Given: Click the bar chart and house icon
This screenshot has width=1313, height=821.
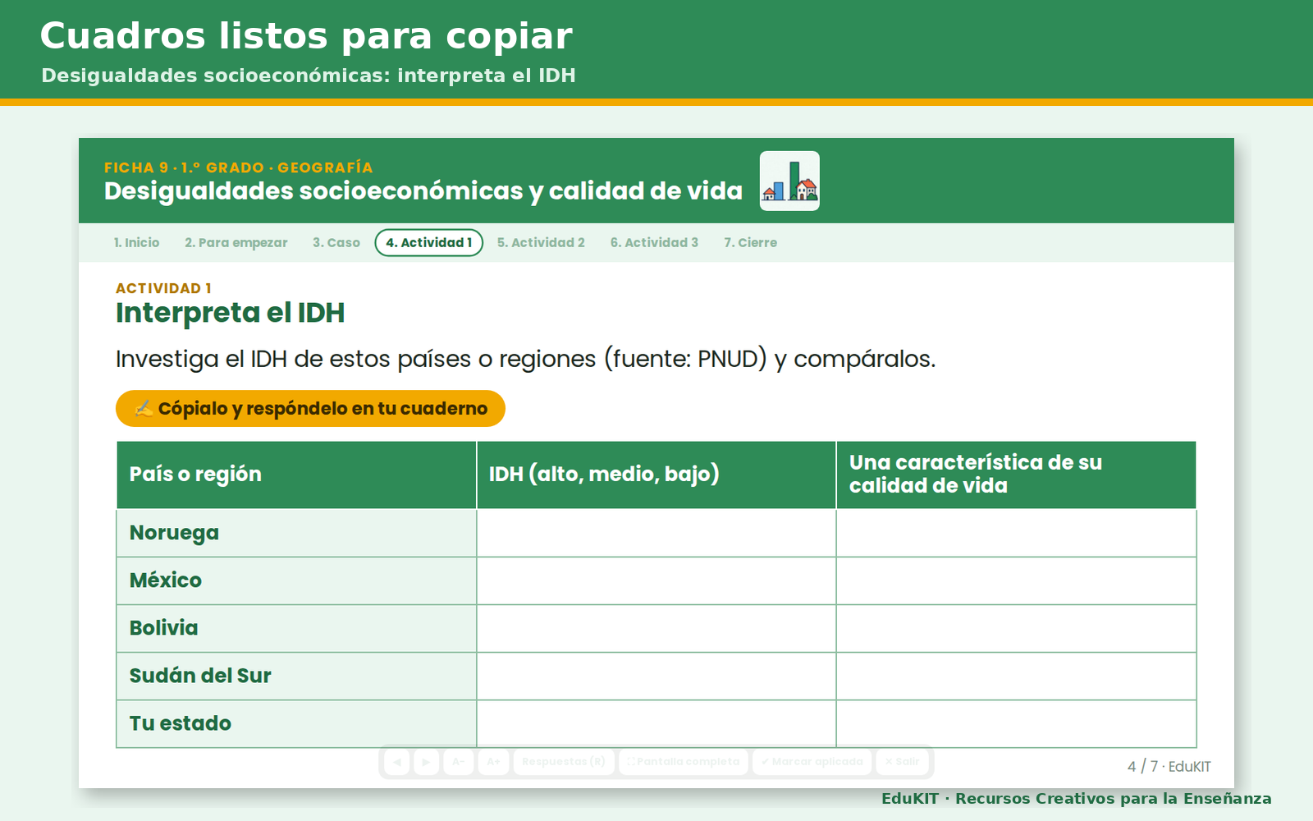Looking at the screenshot, I should tap(789, 181).
